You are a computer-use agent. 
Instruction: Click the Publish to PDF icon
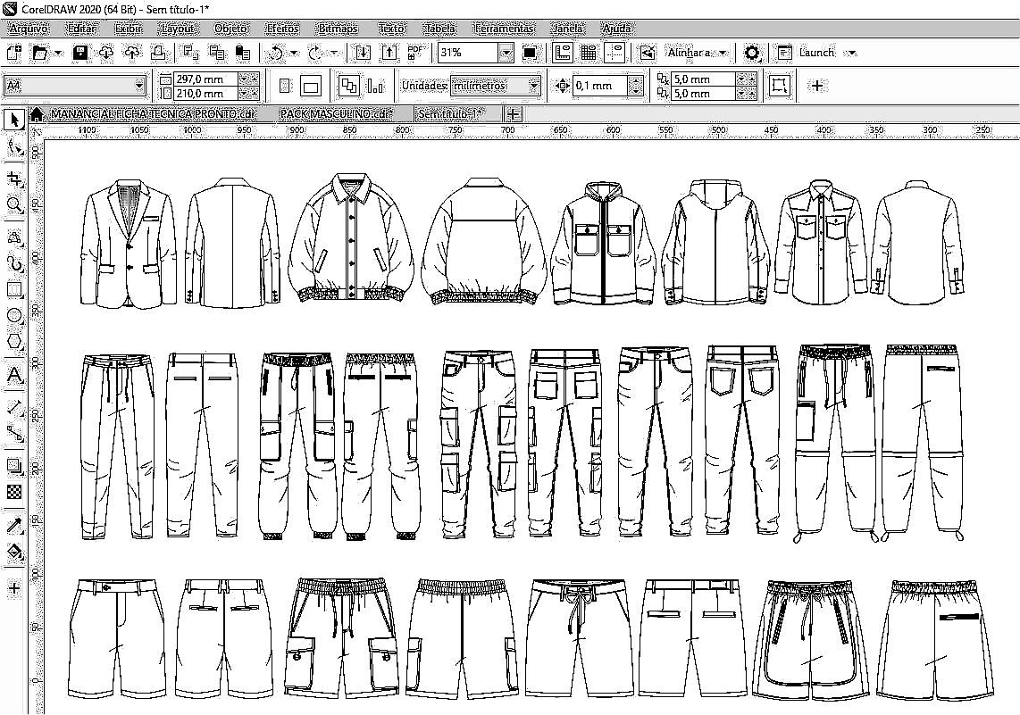[414, 53]
